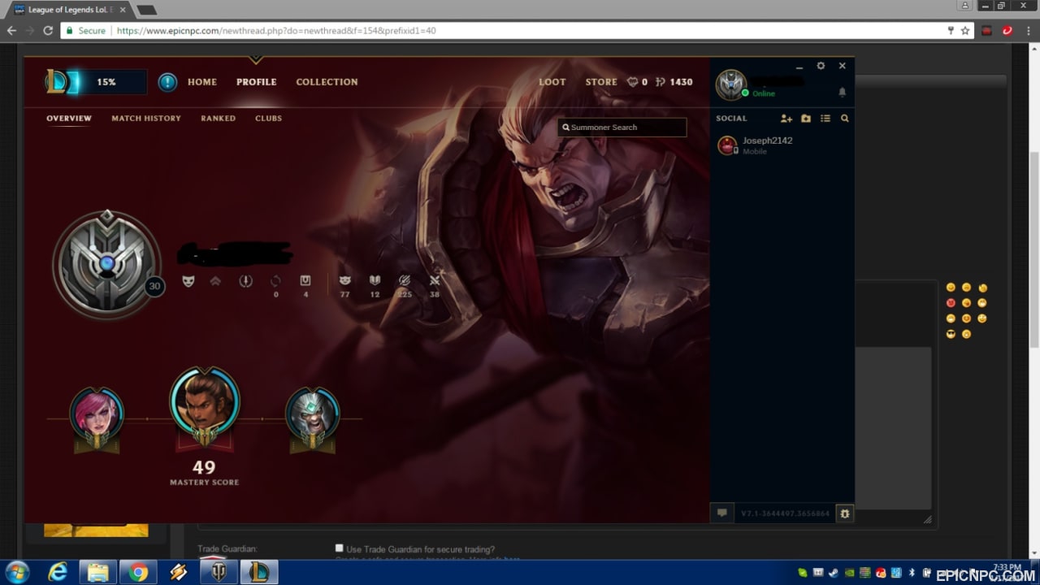The height and width of the screenshot is (585, 1040).
Task: Switch to the OVERVIEW tab
Action: pyautogui.click(x=69, y=119)
